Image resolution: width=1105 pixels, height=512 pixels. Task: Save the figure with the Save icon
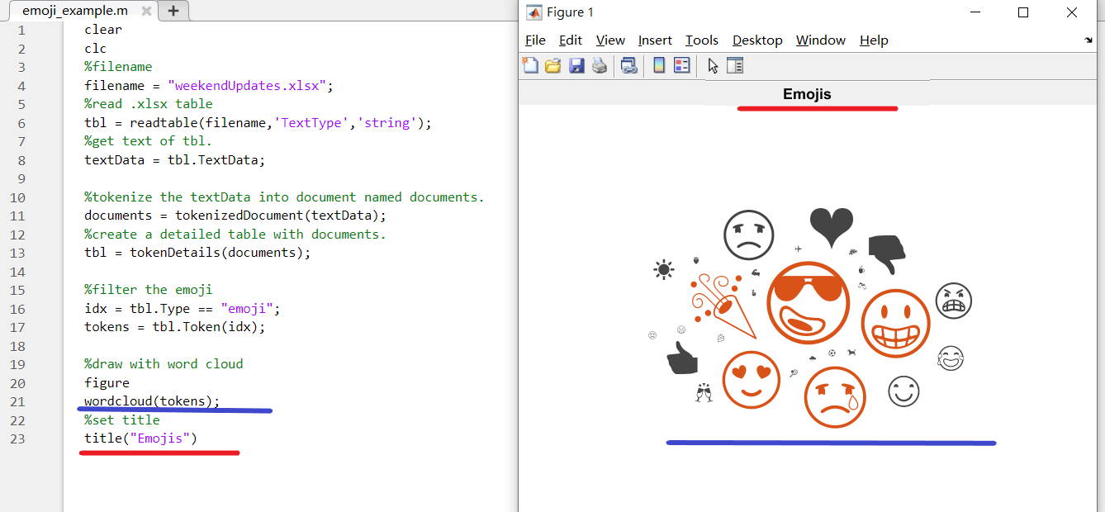click(576, 65)
